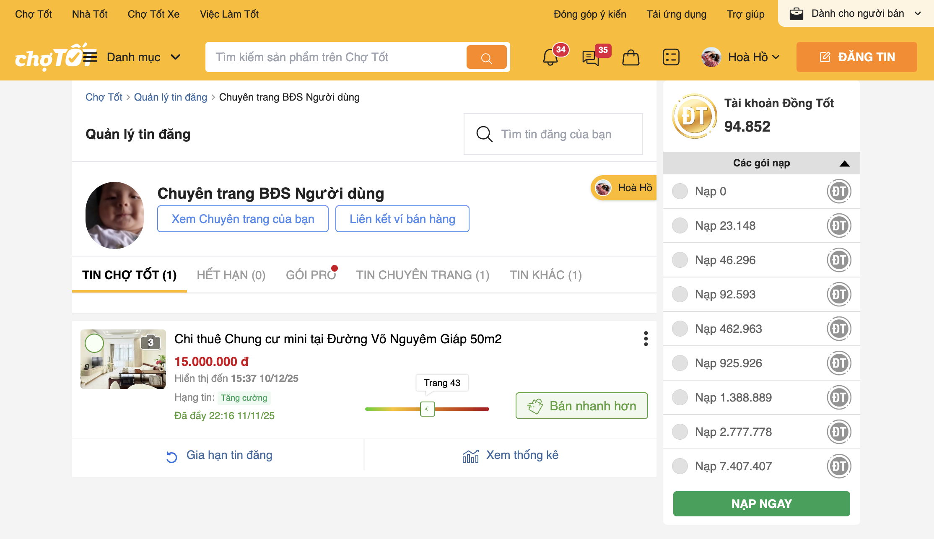Switch to the TIN CHUYÊN TRANG tab
This screenshot has width=934, height=539.
click(x=423, y=275)
